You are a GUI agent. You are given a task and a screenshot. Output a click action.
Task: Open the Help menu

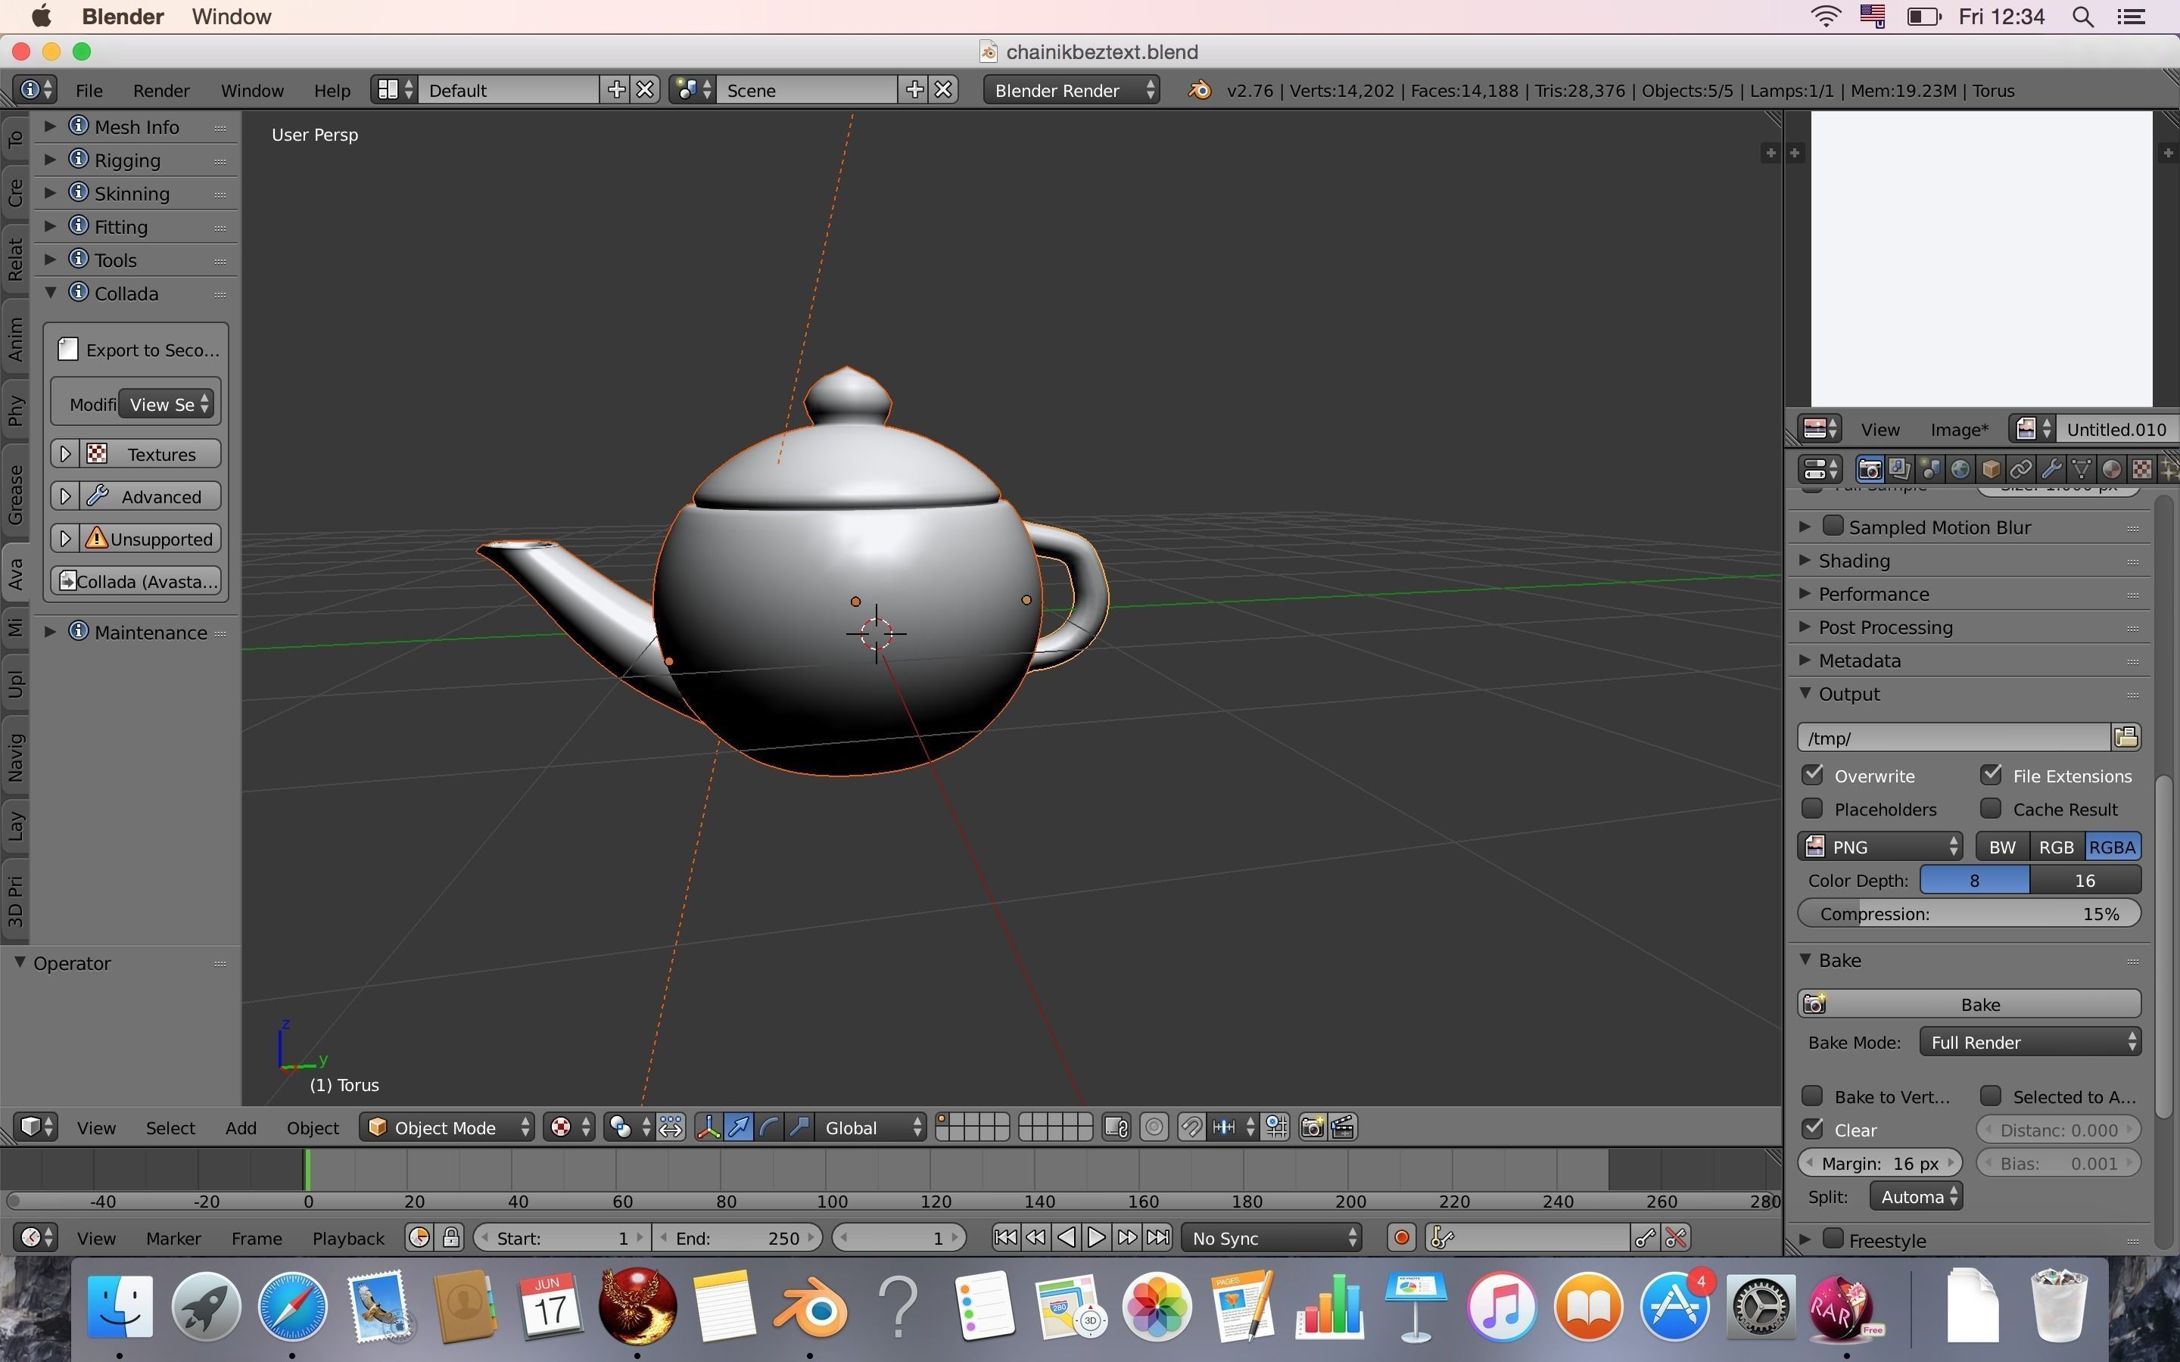332,90
